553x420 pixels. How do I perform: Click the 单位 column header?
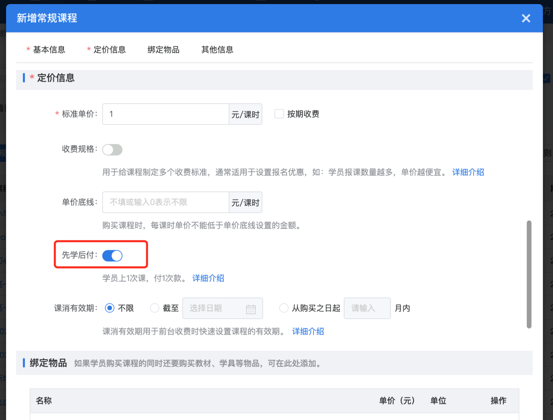tap(438, 401)
